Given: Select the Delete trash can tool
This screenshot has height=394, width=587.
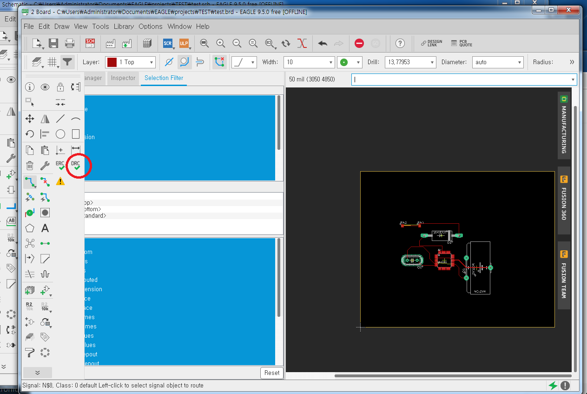Looking at the screenshot, I should point(30,165).
